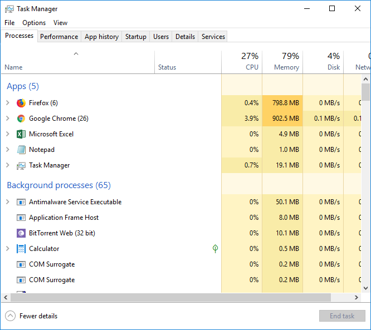Click Chrome CPU value 3.9%
The image size is (371, 330).
[251, 119]
